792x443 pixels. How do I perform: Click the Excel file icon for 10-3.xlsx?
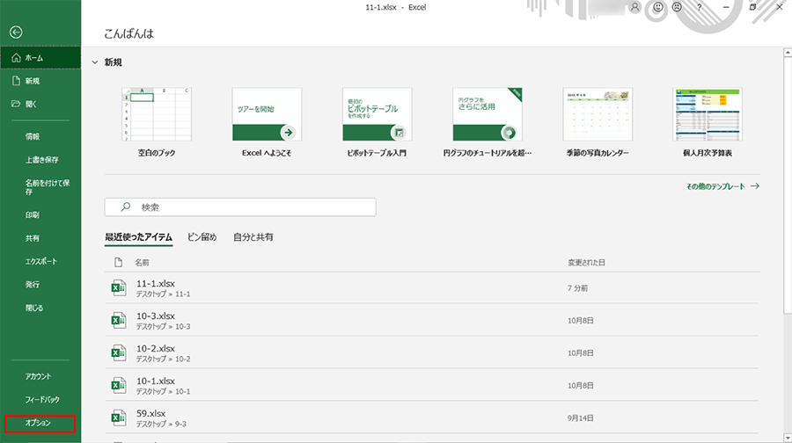pyautogui.click(x=119, y=321)
